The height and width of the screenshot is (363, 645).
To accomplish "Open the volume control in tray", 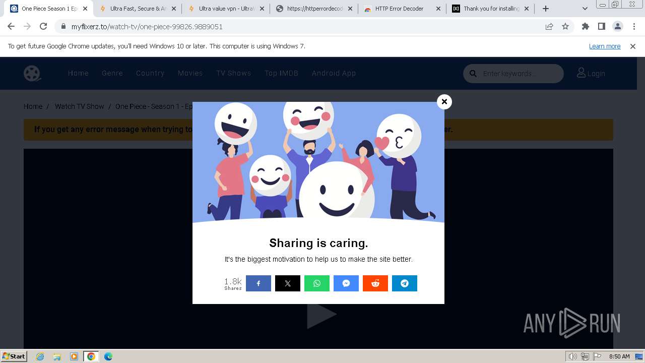I will point(572,356).
